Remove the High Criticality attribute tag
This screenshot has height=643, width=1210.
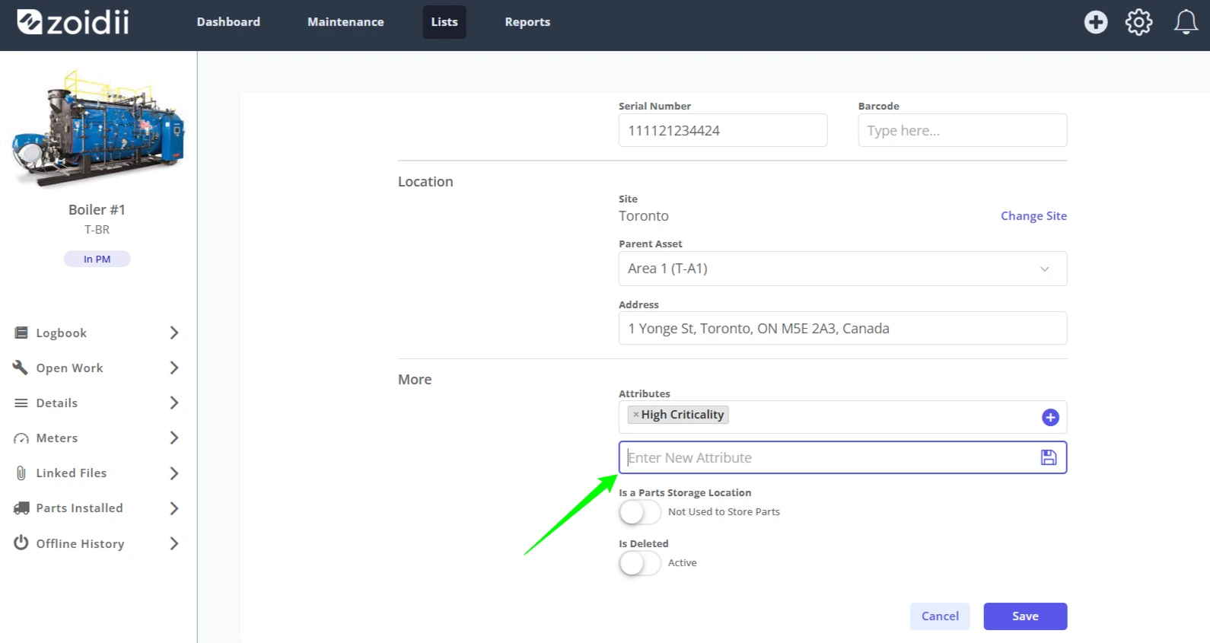coord(636,415)
